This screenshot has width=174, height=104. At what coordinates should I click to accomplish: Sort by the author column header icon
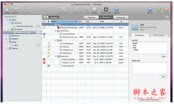(121, 21)
